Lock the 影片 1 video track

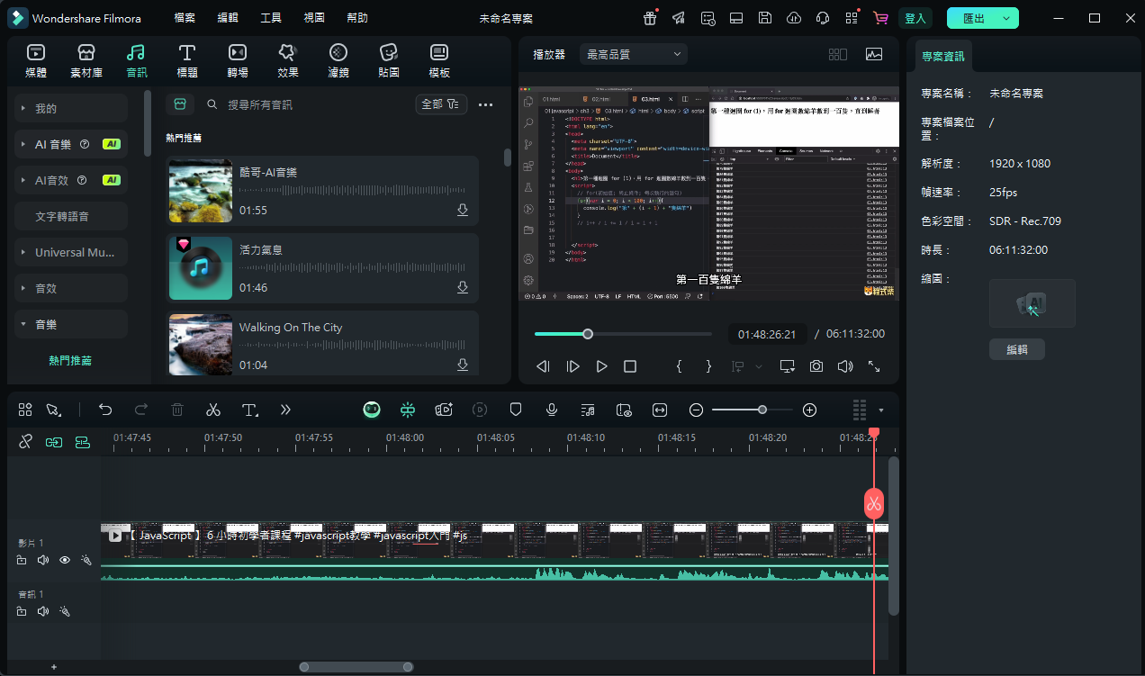[22, 560]
